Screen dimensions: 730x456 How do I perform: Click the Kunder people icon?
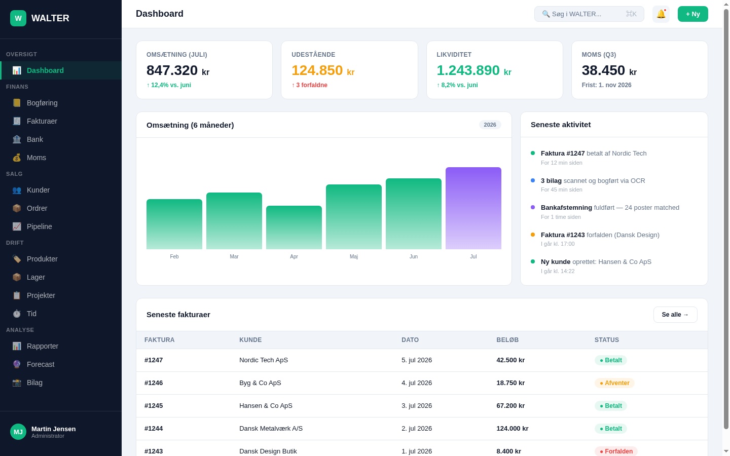[x=17, y=190]
